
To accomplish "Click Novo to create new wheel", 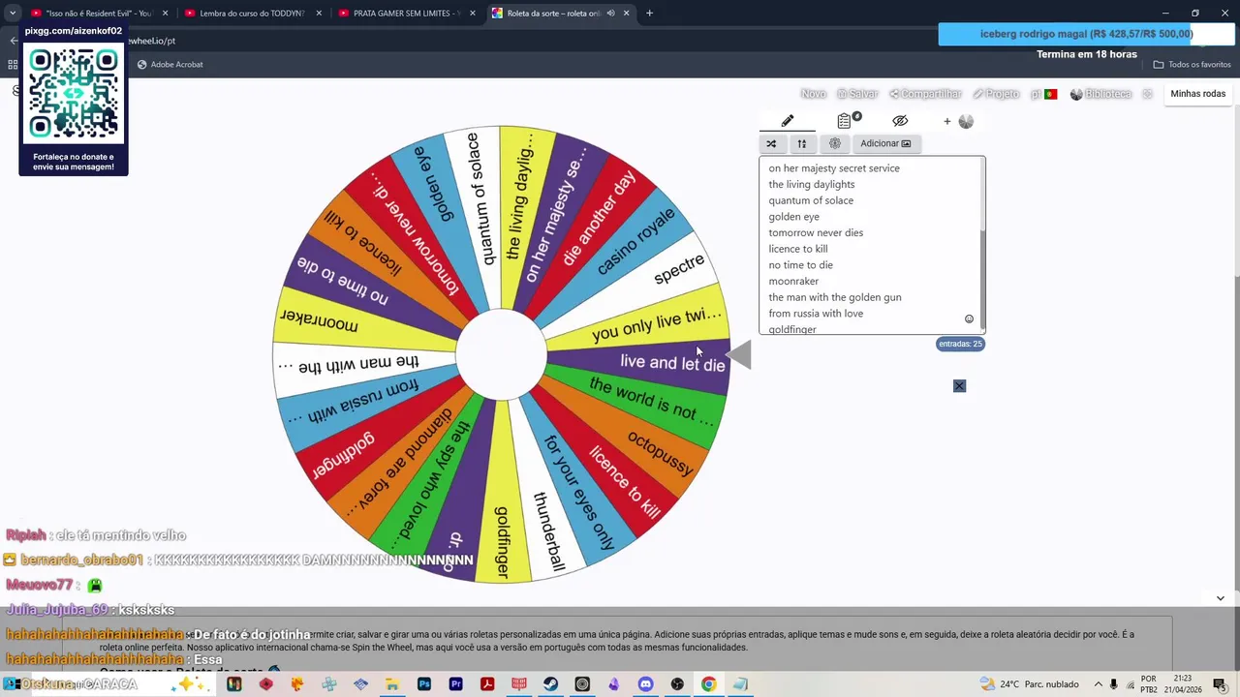I will tap(814, 94).
